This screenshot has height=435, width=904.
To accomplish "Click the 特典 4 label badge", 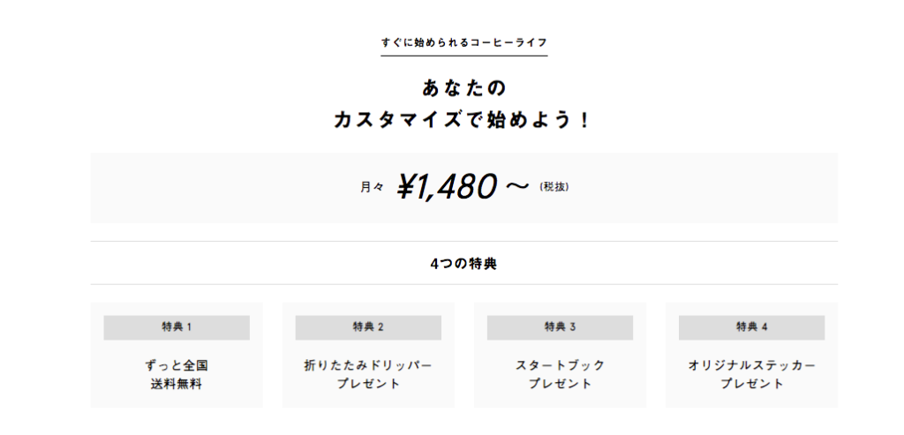I will pyautogui.click(x=751, y=327).
